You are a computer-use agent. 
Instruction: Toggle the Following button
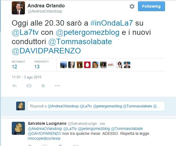[x=151, y=6]
